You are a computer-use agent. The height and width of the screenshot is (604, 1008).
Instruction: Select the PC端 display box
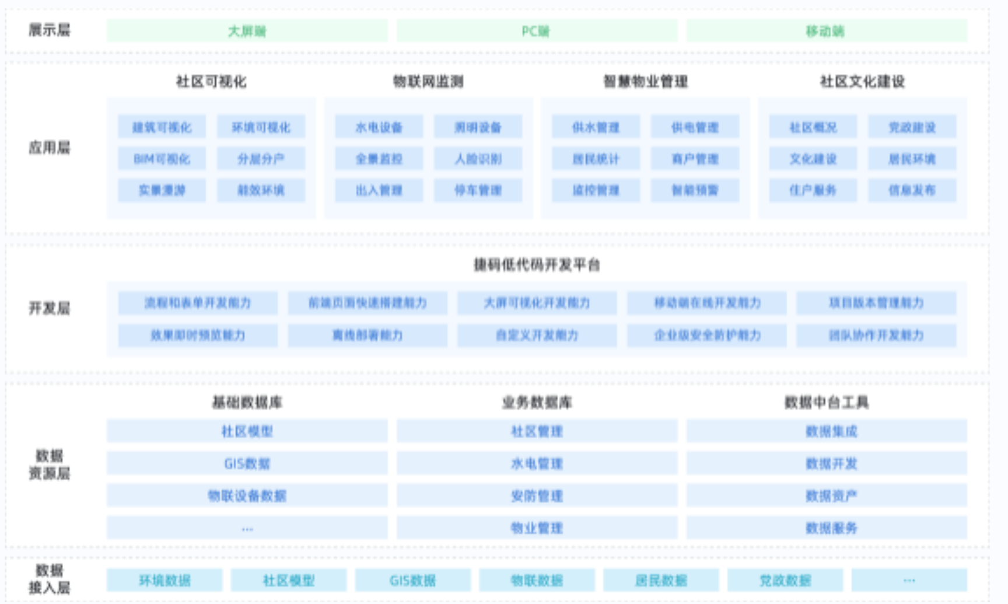(x=537, y=31)
